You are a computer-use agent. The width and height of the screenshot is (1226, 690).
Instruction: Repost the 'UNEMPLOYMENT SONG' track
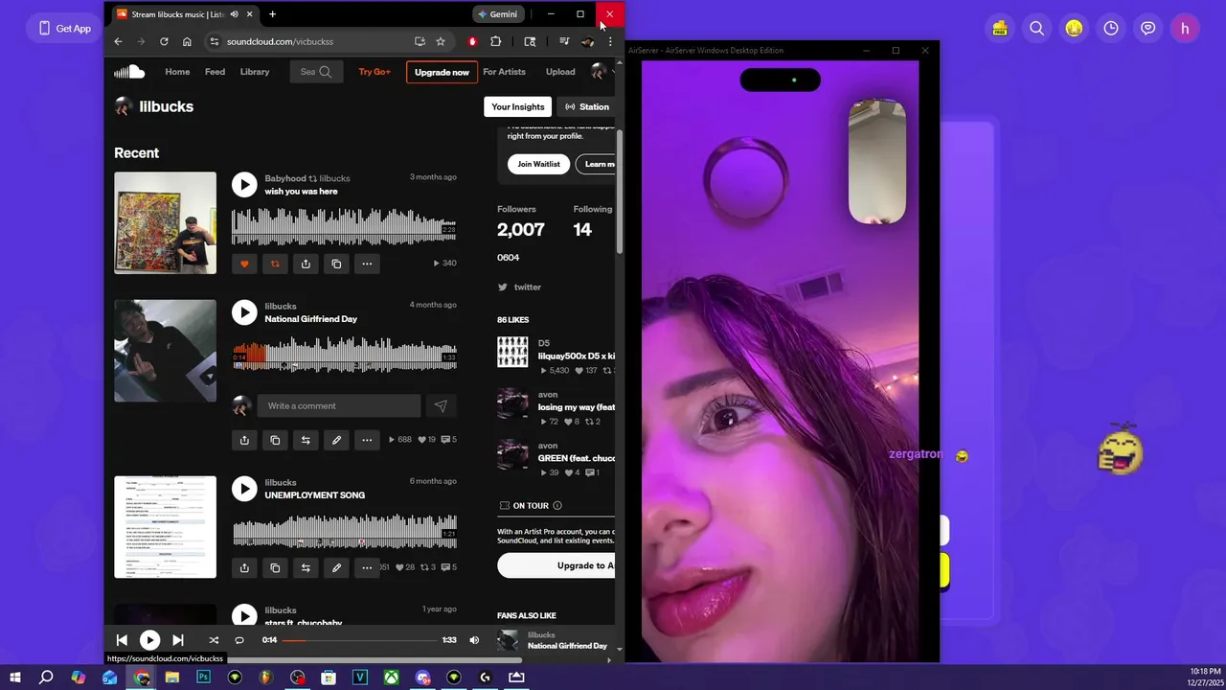(306, 567)
